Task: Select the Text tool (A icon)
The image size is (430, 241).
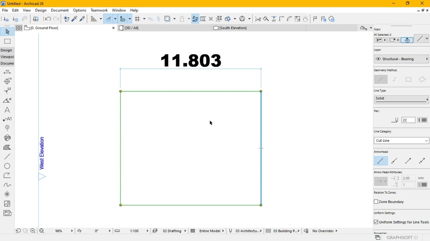Action: pyautogui.click(x=7, y=110)
